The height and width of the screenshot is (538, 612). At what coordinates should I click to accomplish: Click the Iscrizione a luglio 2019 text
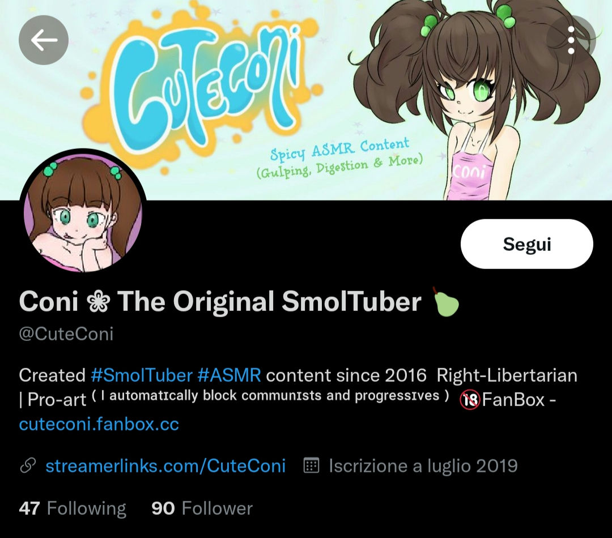pyautogui.click(x=423, y=466)
